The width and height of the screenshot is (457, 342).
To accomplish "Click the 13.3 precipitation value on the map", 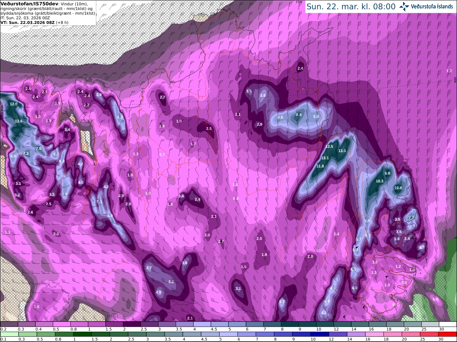I will coord(342,151).
